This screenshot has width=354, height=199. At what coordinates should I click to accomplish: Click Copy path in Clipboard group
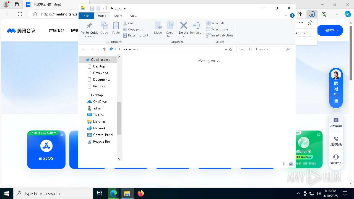click(x=133, y=29)
